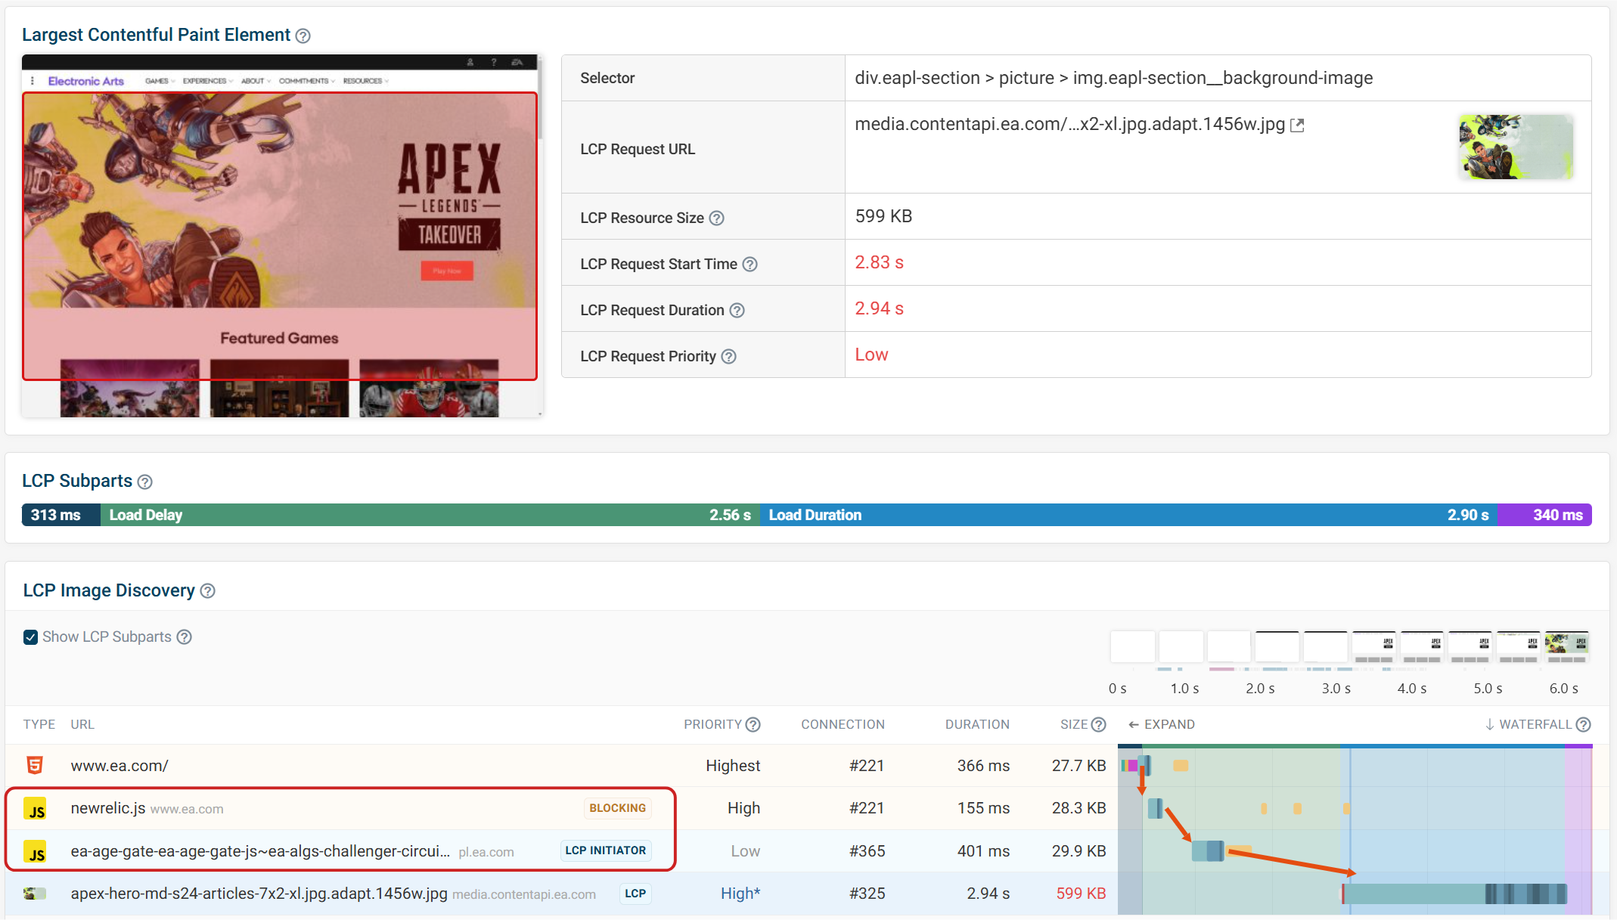The height and width of the screenshot is (920, 1617).
Task: Open the media.contentapi.ea.com LCP request URL
Action: click(x=1069, y=124)
